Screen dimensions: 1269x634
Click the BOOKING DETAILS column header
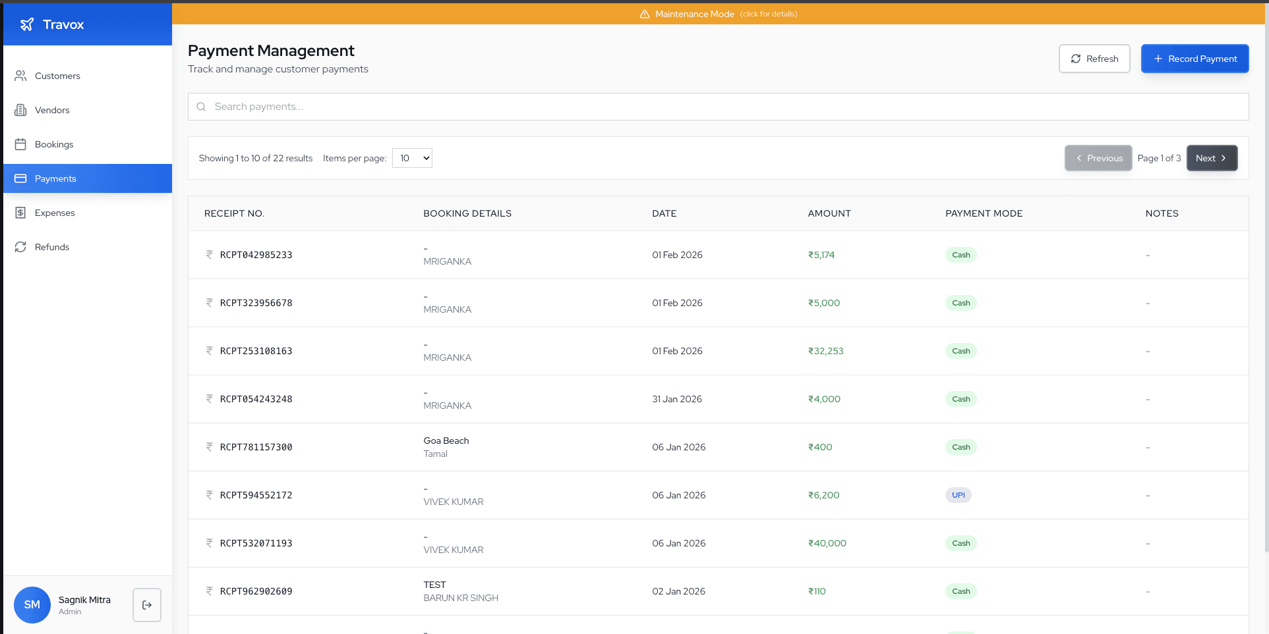(x=467, y=213)
